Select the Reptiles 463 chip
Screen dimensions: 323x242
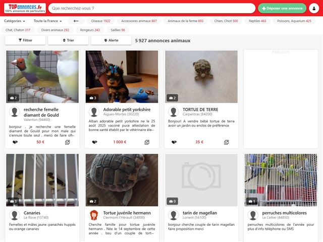pyautogui.click(x=257, y=21)
